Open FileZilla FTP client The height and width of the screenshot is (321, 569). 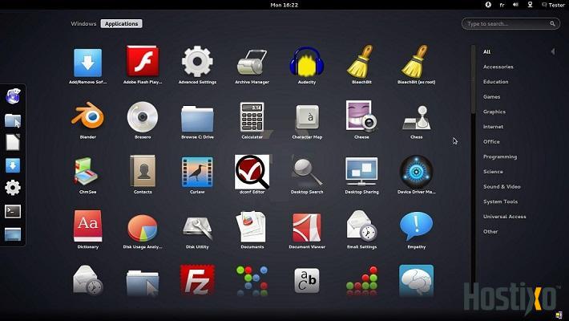click(197, 280)
